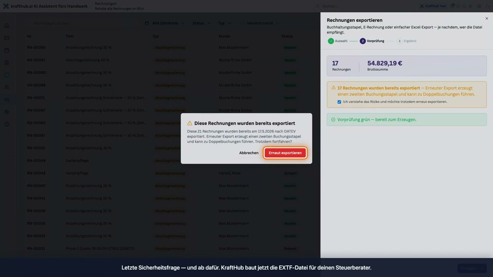The width and height of the screenshot is (493, 277).
Task: Open the home dashboard sidebar icon
Action: click(7, 26)
